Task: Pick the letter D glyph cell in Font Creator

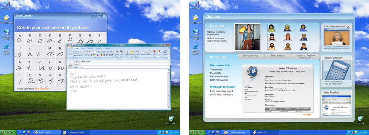Action: click(x=50, y=39)
